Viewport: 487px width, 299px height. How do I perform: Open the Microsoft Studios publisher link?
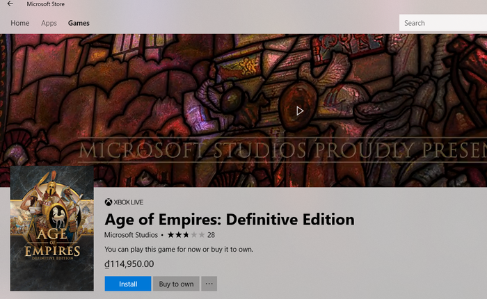[x=131, y=235]
